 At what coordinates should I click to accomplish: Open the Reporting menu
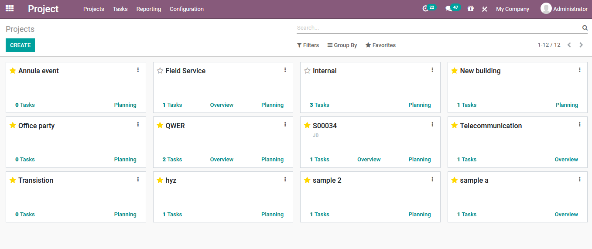coord(148,9)
